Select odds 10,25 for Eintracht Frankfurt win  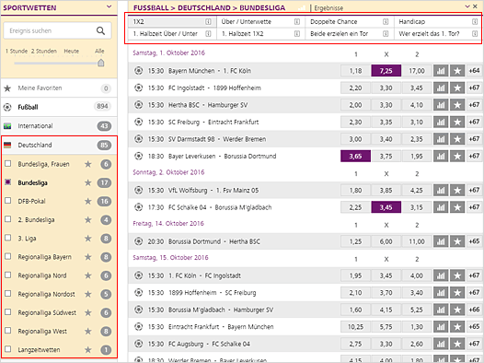[x=355, y=326]
